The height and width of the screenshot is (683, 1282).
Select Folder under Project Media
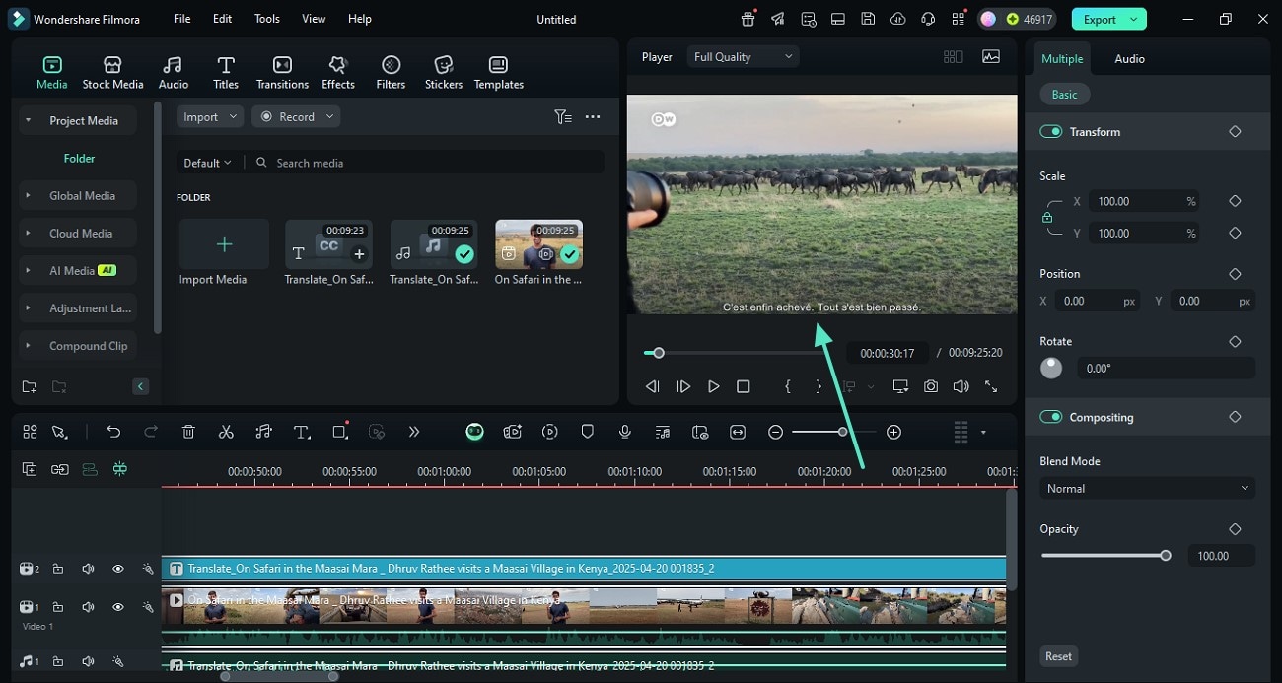(79, 159)
